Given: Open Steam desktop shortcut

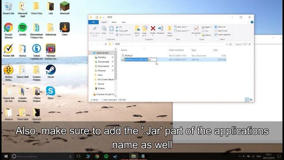Looking at the screenshot, I should click(x=51, y=71).
